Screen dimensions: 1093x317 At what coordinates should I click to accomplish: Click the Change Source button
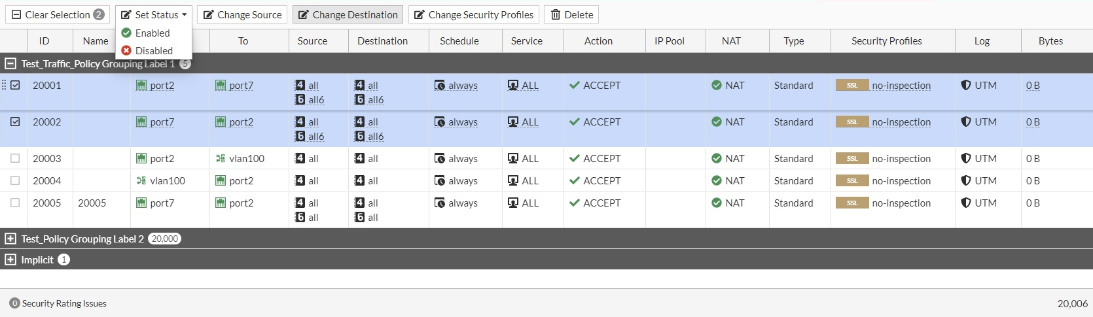pyautogui.click(x=242, y=15)
